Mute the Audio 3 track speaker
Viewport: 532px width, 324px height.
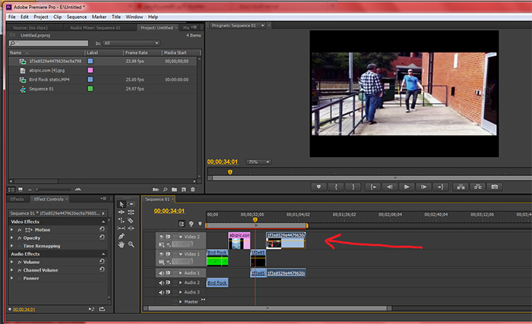[x=161, y=292]
